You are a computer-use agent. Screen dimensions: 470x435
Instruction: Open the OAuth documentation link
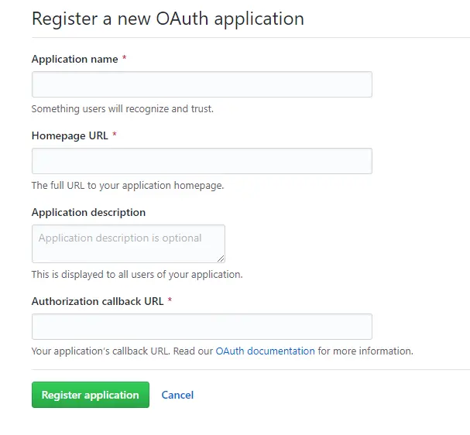tap(265, 351)
